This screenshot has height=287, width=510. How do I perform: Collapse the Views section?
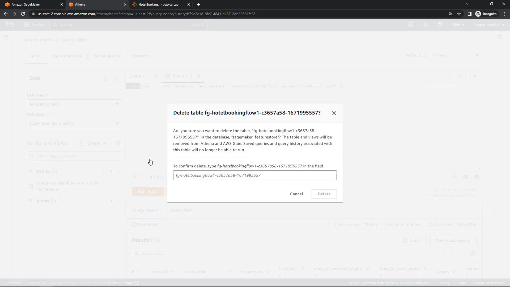tap(30, 201)
